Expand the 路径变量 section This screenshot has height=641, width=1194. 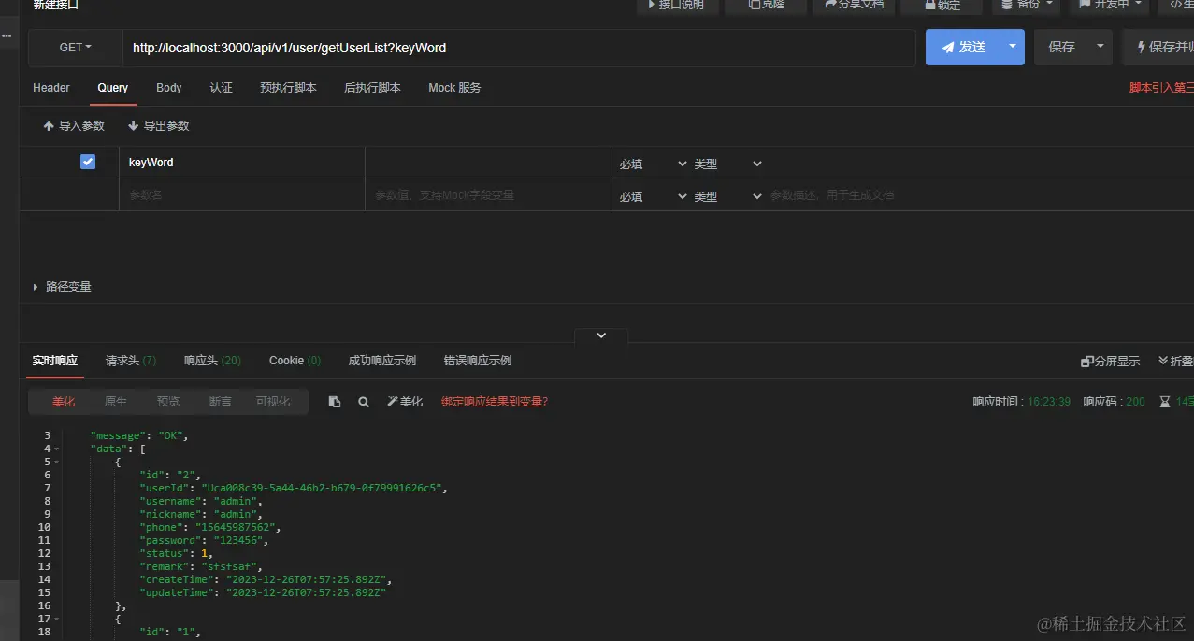tap(62, 287)
